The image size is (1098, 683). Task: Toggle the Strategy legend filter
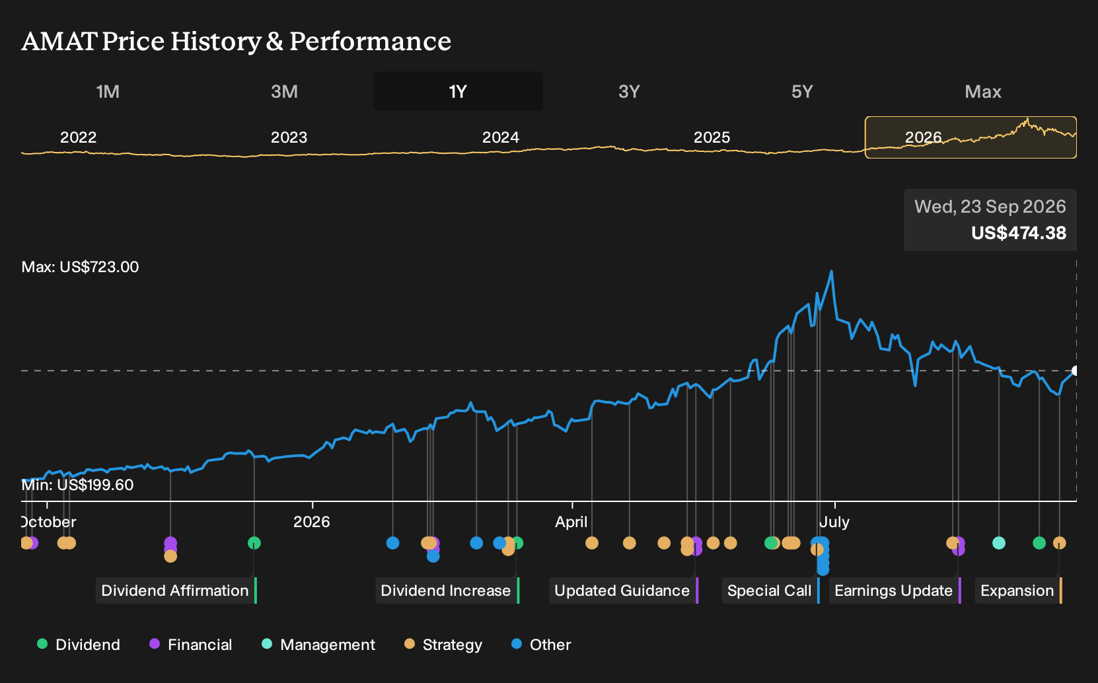[443, 645]
